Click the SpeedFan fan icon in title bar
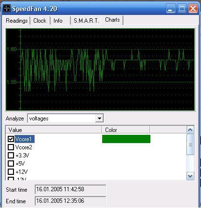This screenshot has width=201, height=210. (7, 8)
